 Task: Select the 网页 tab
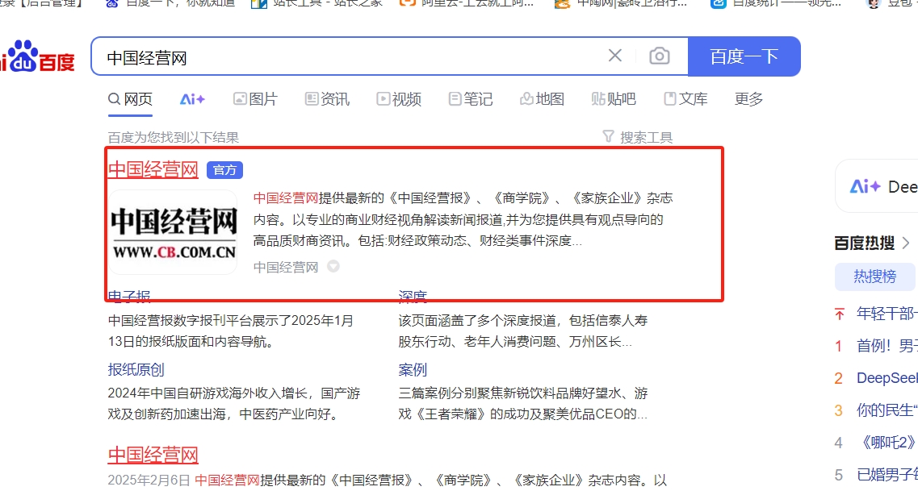[130, 99]
